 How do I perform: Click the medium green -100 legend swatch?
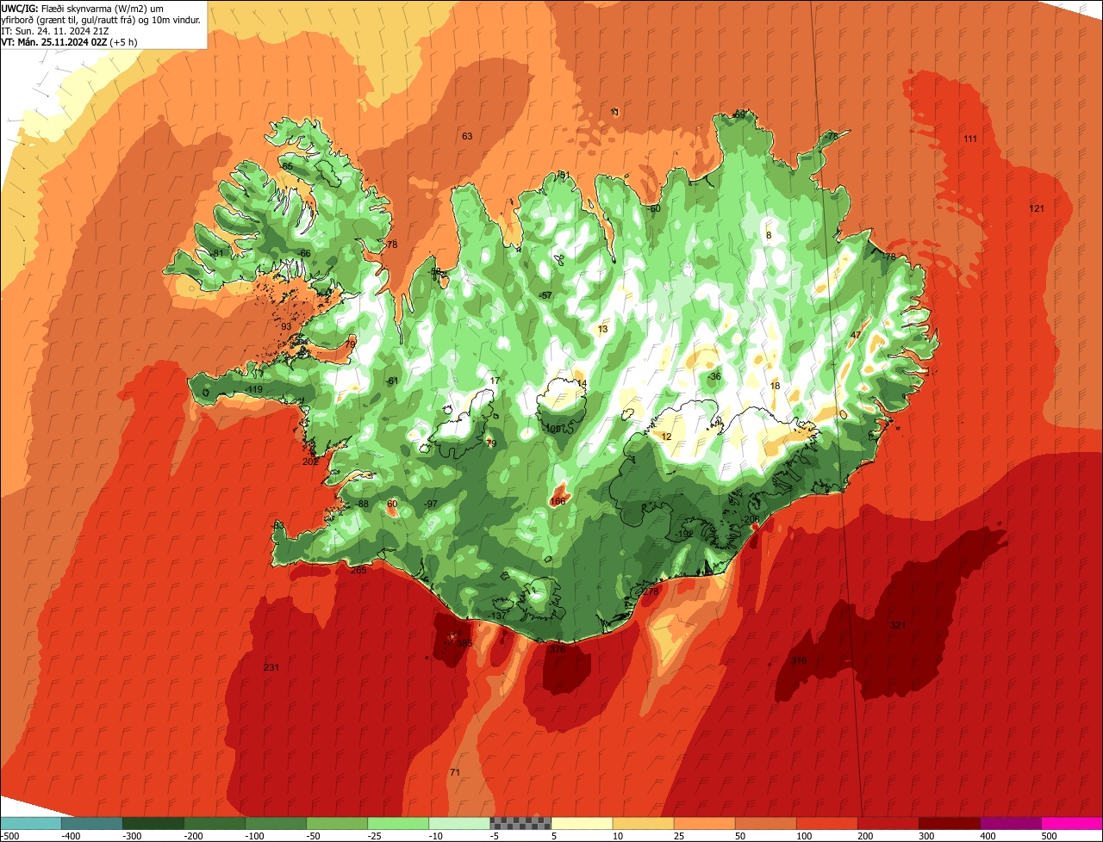[x=275, y=823]
